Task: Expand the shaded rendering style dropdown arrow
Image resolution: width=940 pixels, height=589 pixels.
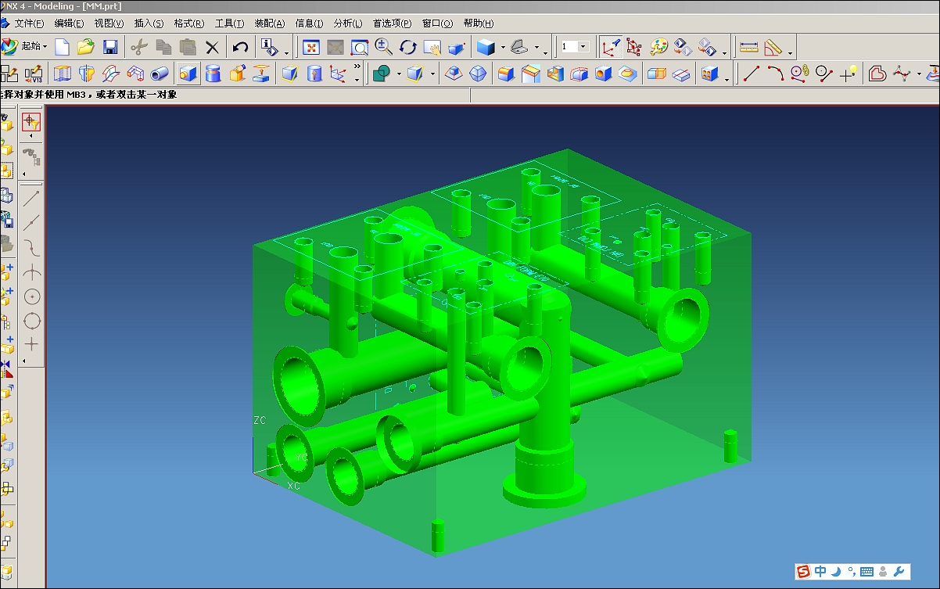Action: point(503,47)
